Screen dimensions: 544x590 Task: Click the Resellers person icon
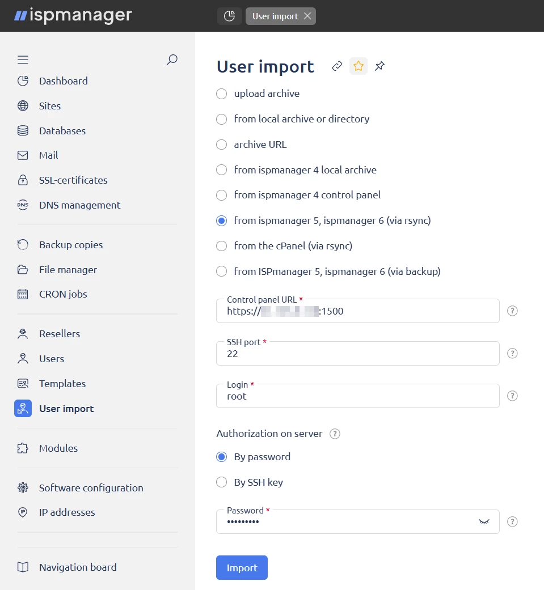[23, 334]
